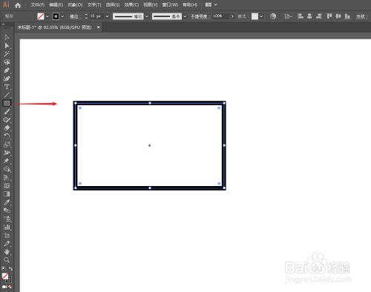371x292 pixels.
Task: Open the 文件(F) menu
Action: (38, 4)
